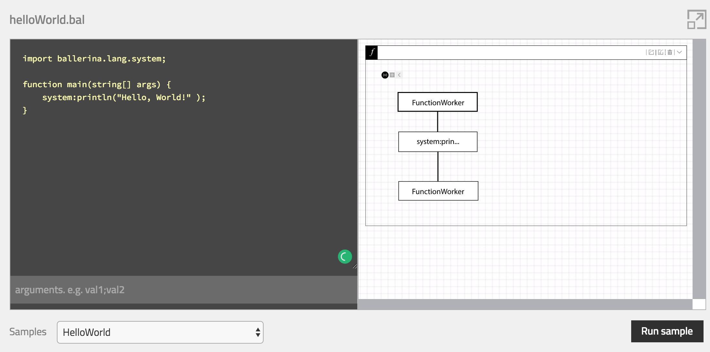Collapse function panel with chevron down
Viewport: 710px width, 352px height.
[680, 52]
